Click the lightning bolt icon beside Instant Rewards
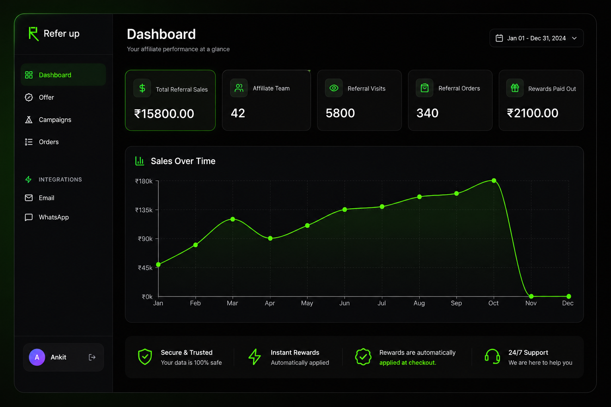The width and height of the screenshot is (611, 407). click(255, 357)
